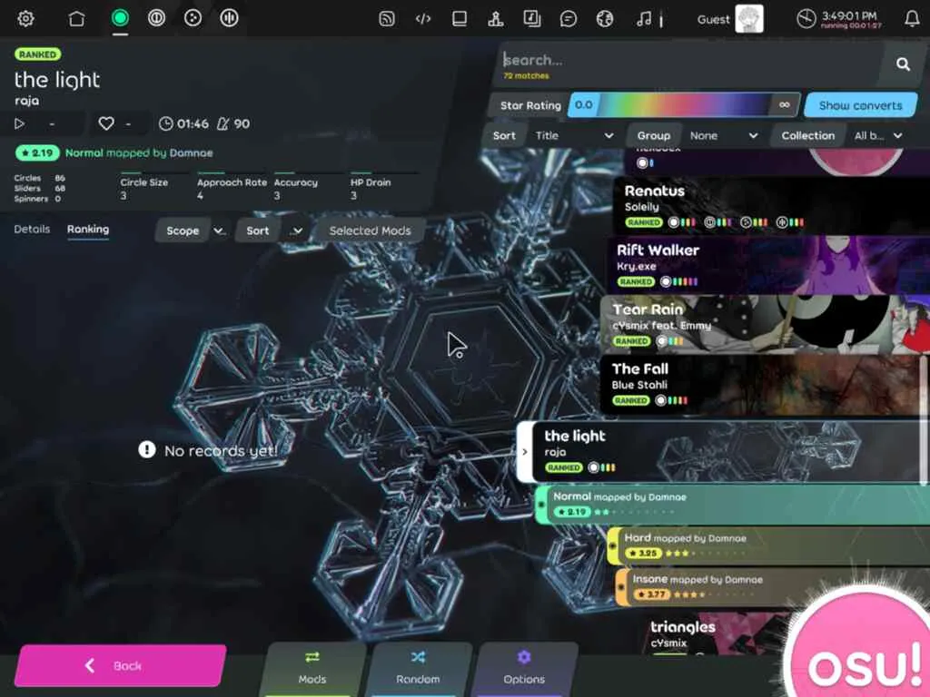
Task: Select The Fall by Blue Stahli
Action: [x=762, y=384]
